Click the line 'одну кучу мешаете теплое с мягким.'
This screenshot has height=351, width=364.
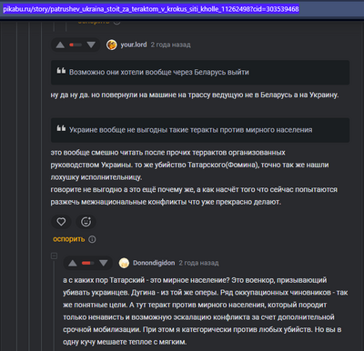tap(125, 342)
